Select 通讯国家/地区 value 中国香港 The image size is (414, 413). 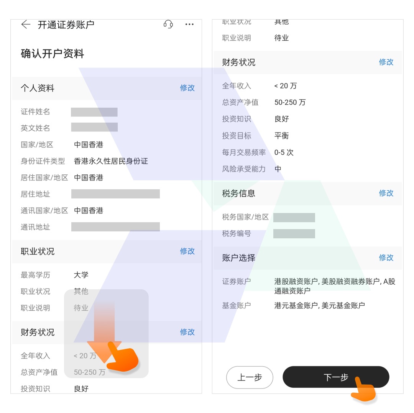(89, 211)
